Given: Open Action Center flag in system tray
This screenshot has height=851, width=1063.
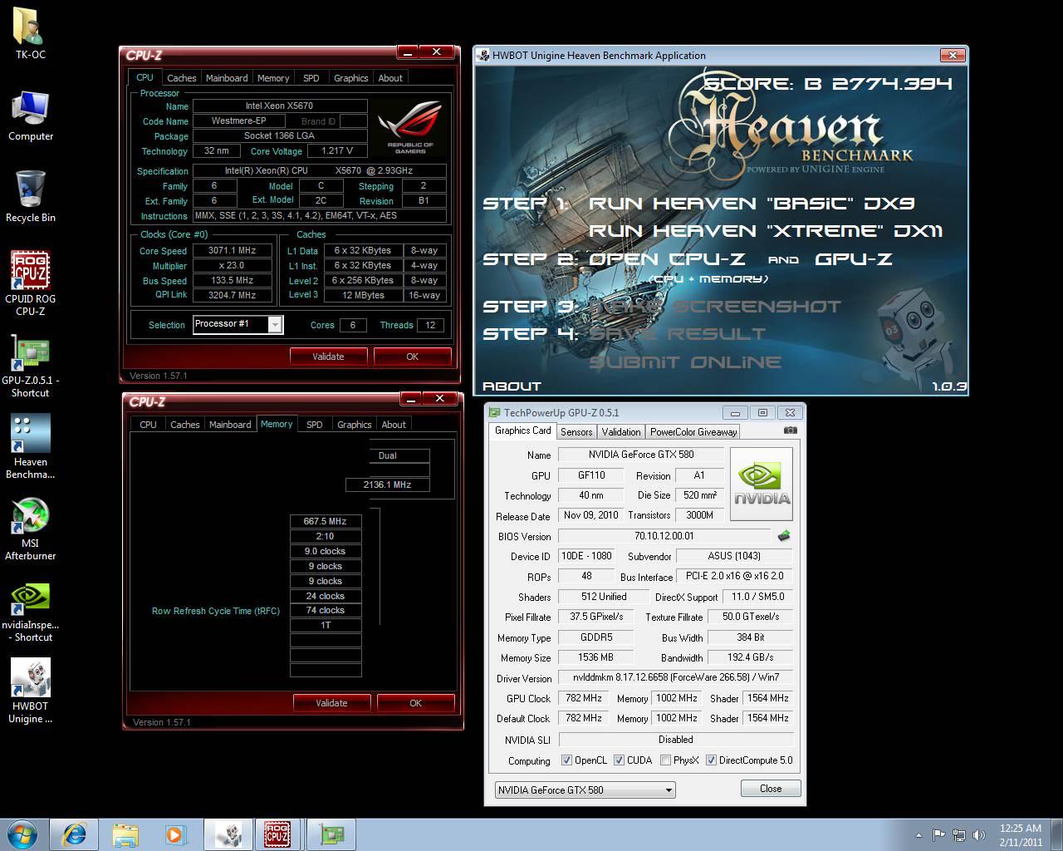Looking at the screenshot, I should (x=938, y=834).
